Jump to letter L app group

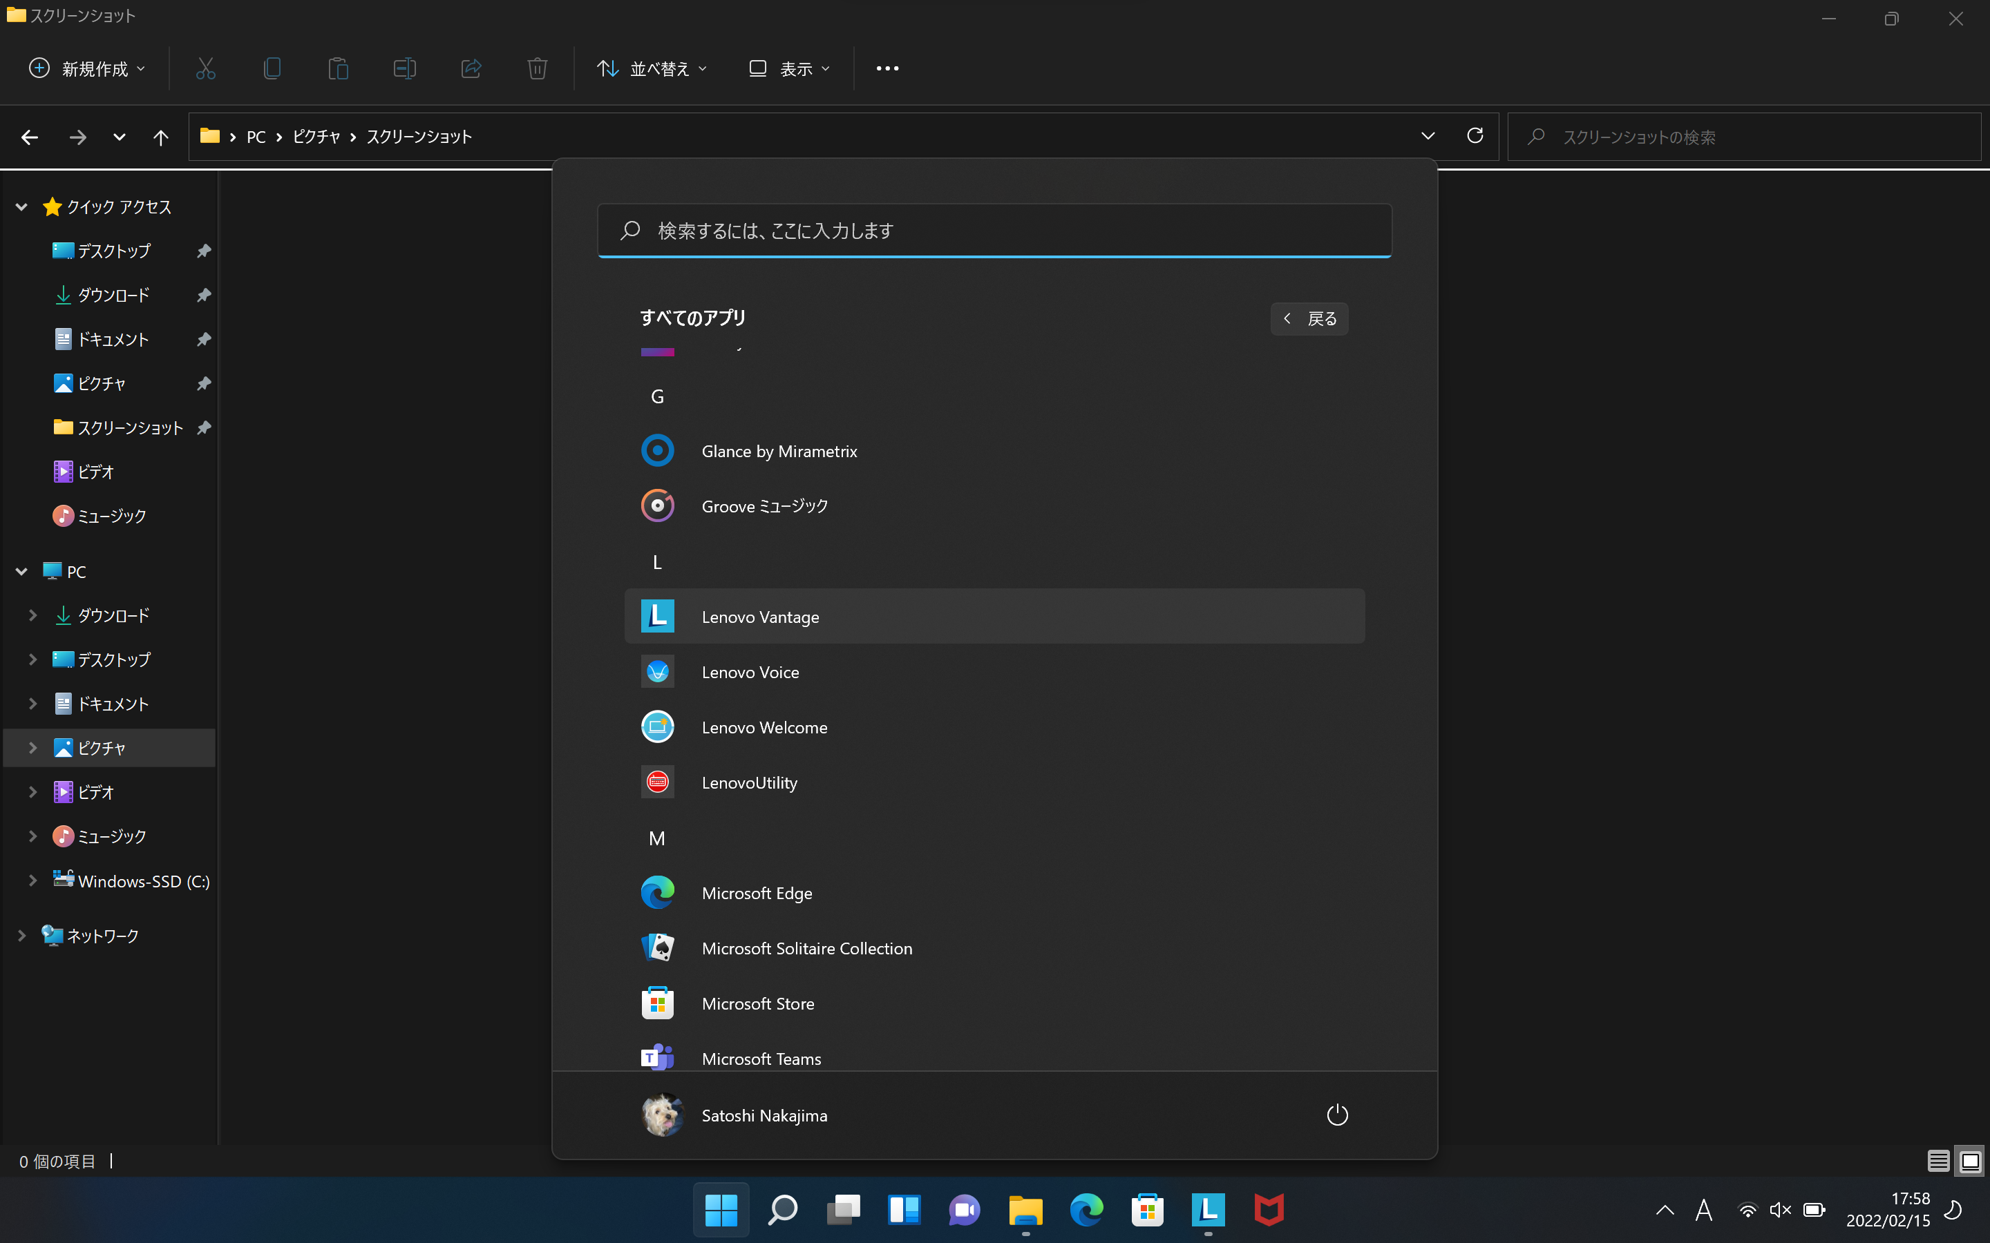[657, 562]
